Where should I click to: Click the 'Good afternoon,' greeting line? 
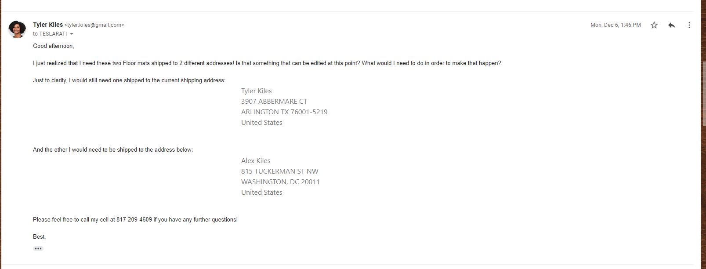click(x=54, y=46)
